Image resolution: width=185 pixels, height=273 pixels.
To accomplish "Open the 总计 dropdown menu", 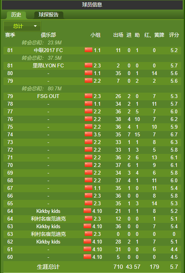I will point(22,26).
